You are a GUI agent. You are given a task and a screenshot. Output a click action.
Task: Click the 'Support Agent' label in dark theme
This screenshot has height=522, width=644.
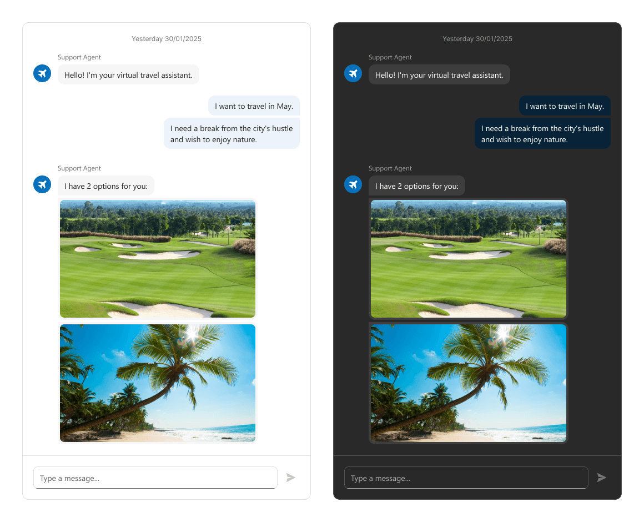pyautogui.click(x=390, y=57)
